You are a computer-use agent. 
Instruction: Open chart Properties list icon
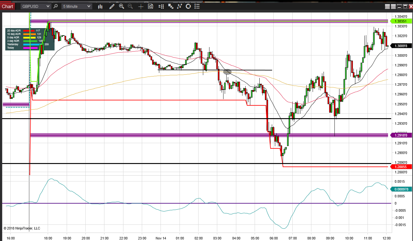tap(196, 6)
